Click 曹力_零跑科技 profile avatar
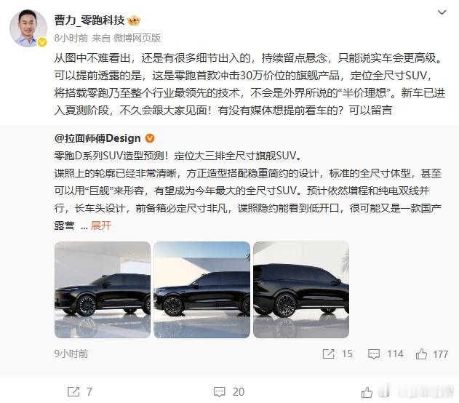Viewport: 459px width, 403px height. coord(28,28)
